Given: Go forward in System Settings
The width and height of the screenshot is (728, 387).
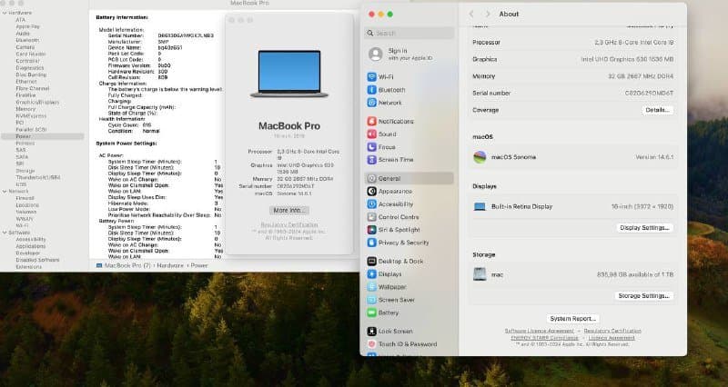Looking at the screenshot, I should (x=488, y=14).
